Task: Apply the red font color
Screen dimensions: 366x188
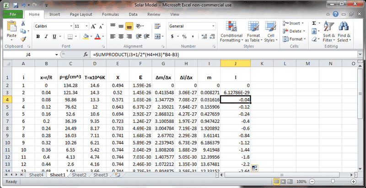Action: [x=97, y=37]
